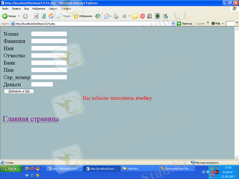Switch to Проигрыватель Windows Media taskbar button

(177, 169)
